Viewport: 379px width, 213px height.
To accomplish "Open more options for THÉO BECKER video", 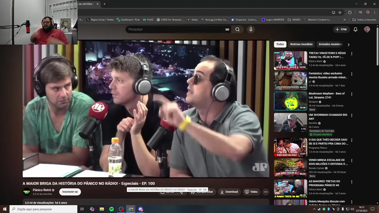I will click(x=352, y=140).
